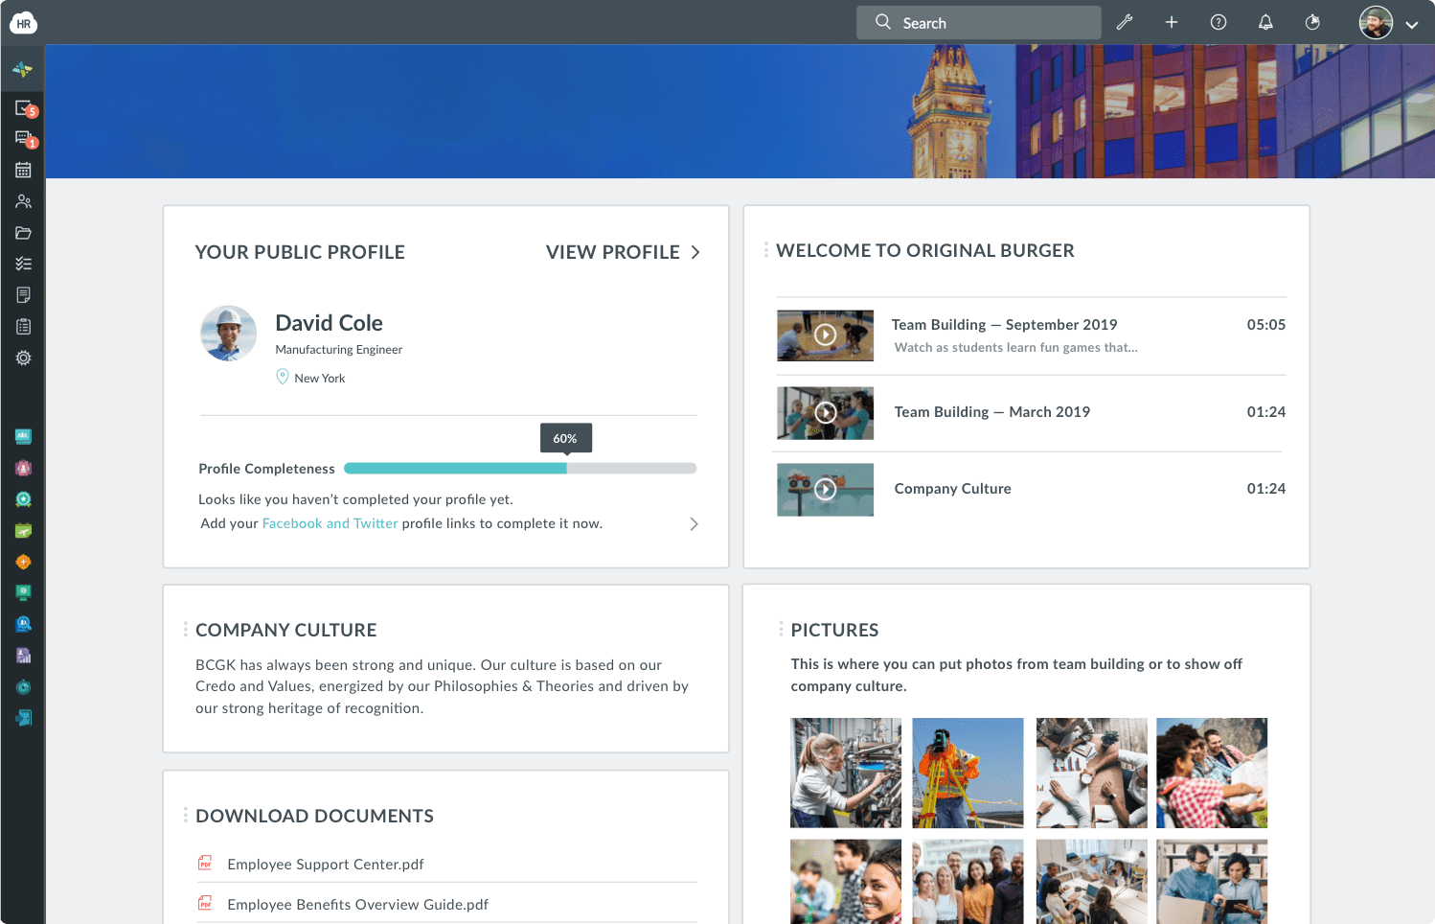
Task: Open the notifications bell in the top bar
Action: 1264,21
